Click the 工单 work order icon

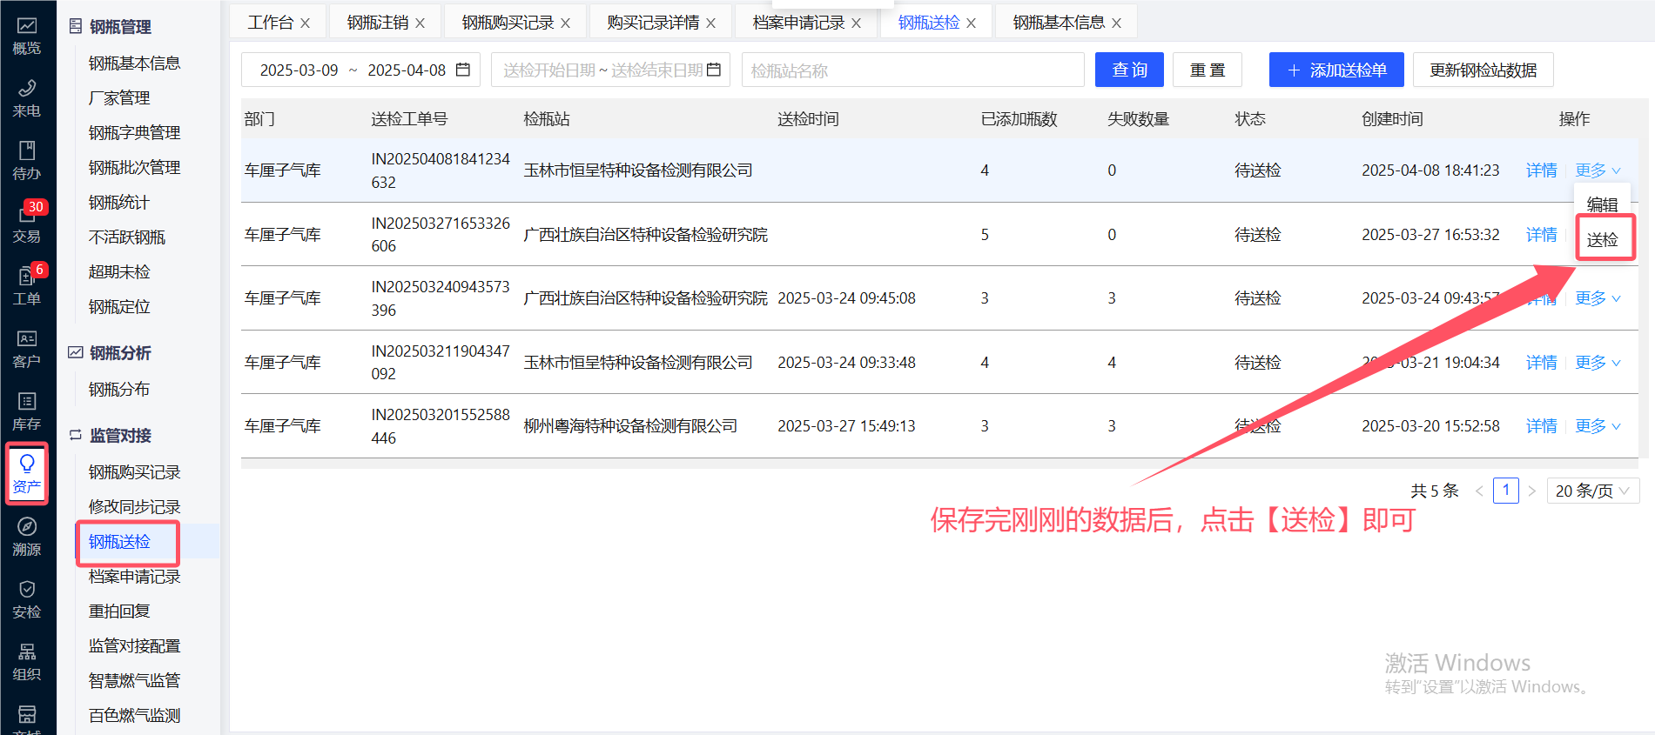27,286
